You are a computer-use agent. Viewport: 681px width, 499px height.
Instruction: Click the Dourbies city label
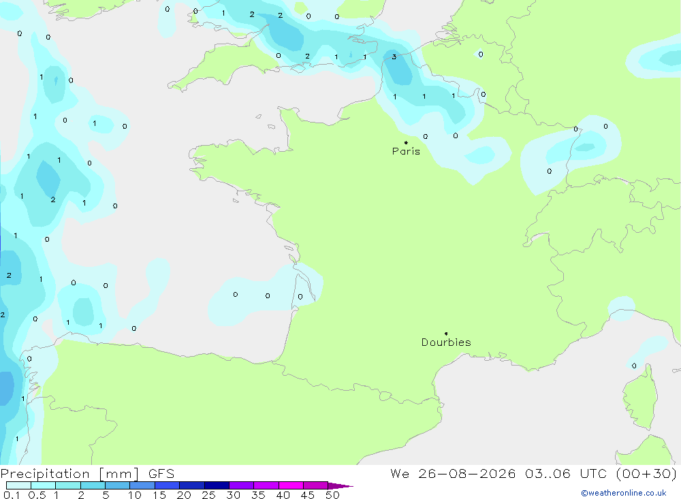click(446, 342)
